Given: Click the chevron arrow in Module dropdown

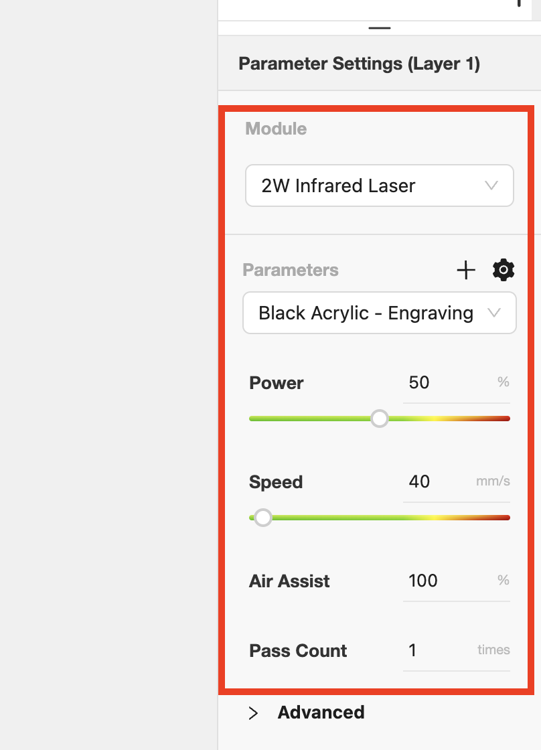Looking at the screenshot, I should tap(491, 185).
